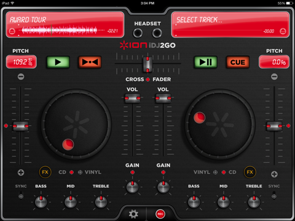Tap the iPad Wi-Fi status icon
295x221 pixels.
tap(12, 3)
